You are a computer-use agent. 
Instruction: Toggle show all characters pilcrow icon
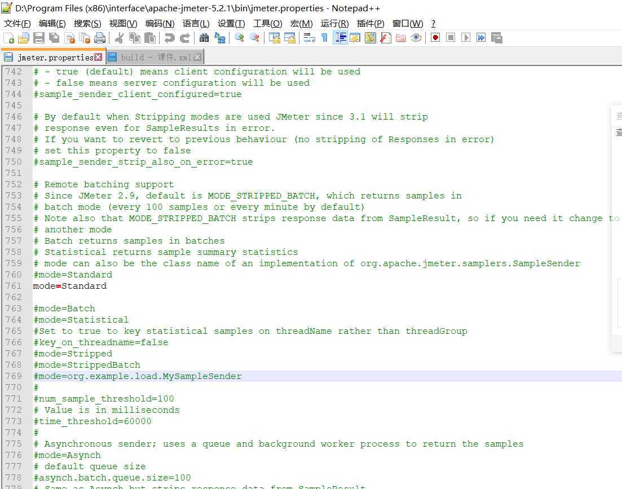click(x=324, y=38)
